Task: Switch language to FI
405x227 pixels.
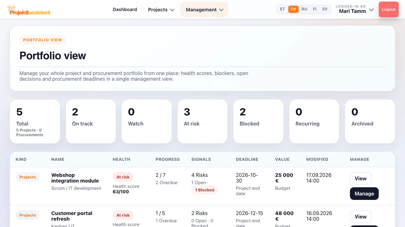Action: pyautogui.click(x=315, y=9)
